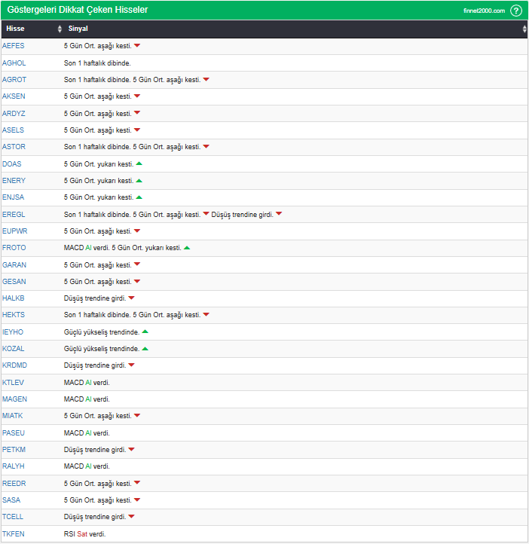Screen dimensions: 529x544
Task: Click red down arrow in HALKB row
Action: point(131,298)
